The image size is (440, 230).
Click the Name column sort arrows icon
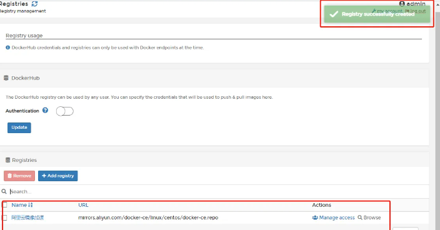coord(30,205)
